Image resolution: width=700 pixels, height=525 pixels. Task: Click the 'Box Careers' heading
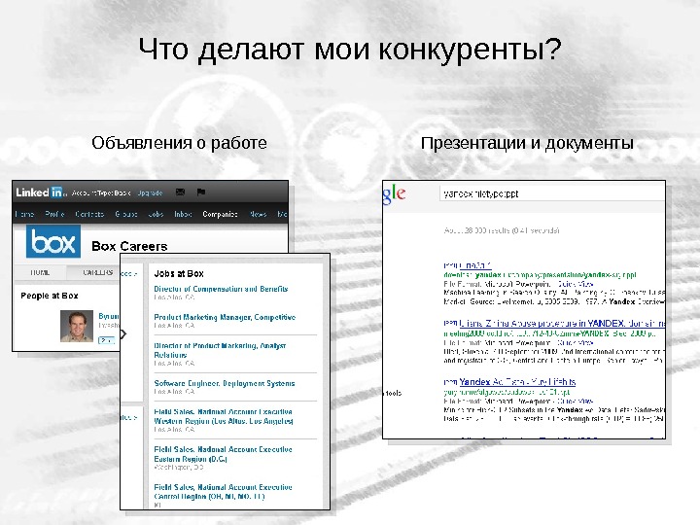(x=129, y=246)
